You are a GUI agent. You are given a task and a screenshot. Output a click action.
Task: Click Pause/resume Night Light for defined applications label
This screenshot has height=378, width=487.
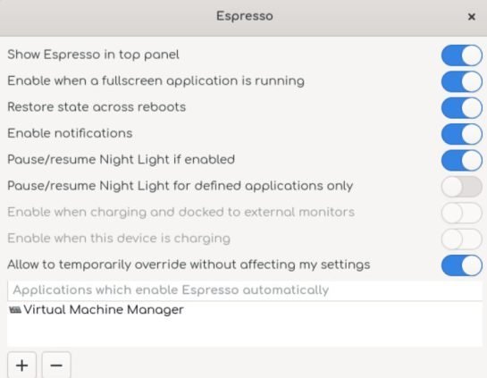coord(181,186)
